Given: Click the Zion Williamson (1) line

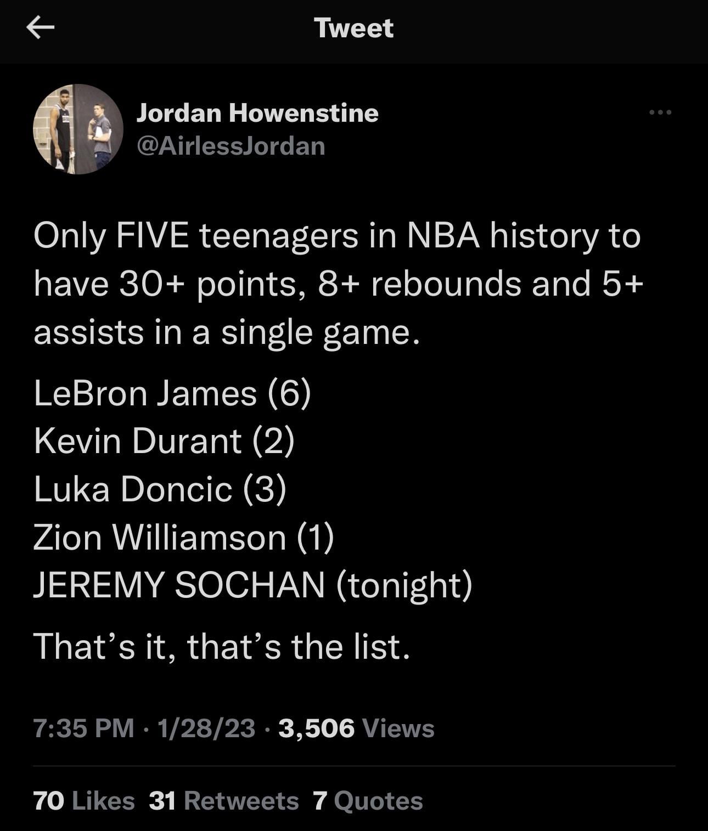Looking at the screenshot, I should pyautogui.click(x=183, y=536).
